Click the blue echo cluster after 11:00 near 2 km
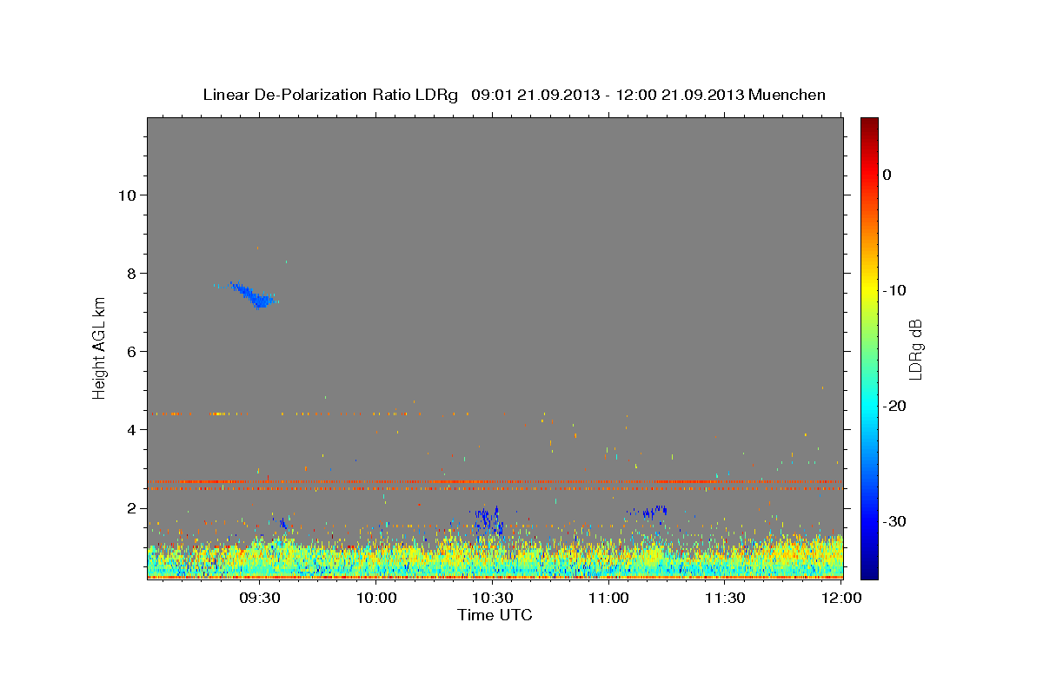Viewport: 1043px width, 695px height. [651, 512]
